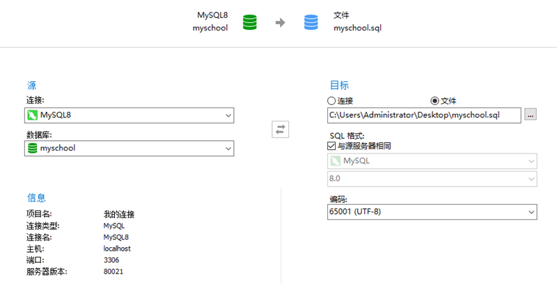Expand the source 连接 dropdown arrow

(x=228, y=115)
